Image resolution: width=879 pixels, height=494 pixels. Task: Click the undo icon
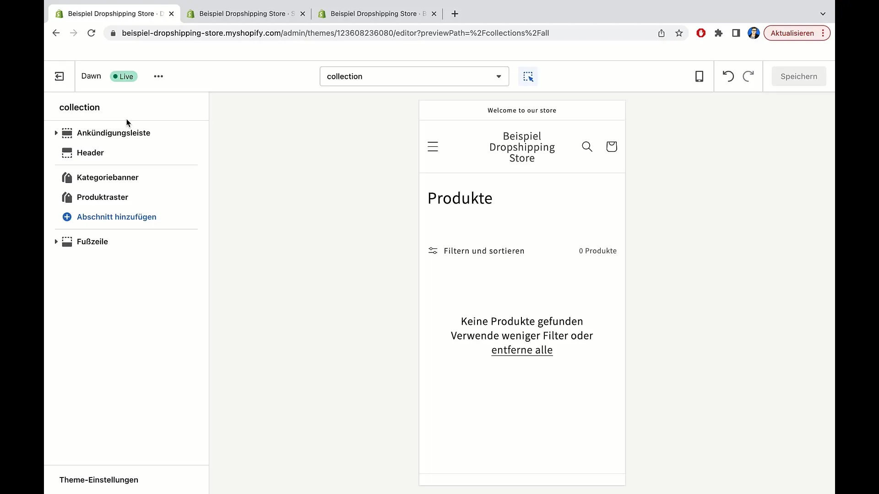(x=728, y=76)
